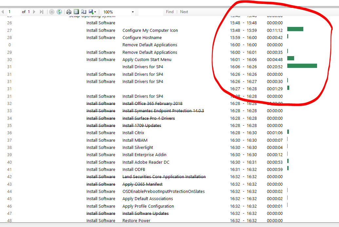339x227 pixels.
Task: Open the Page Setup icon
Action: click(84, 12)
